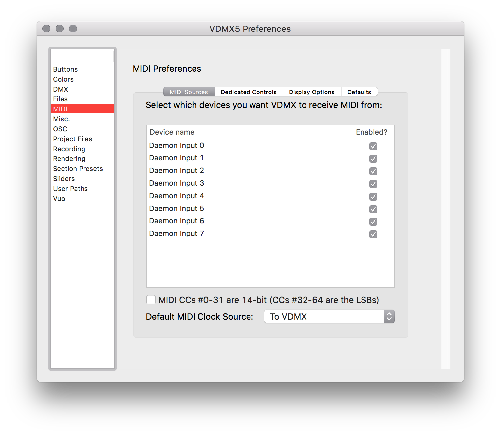Click the Enabled? column header
501x435 pixels.
click(x=373, y=132)
